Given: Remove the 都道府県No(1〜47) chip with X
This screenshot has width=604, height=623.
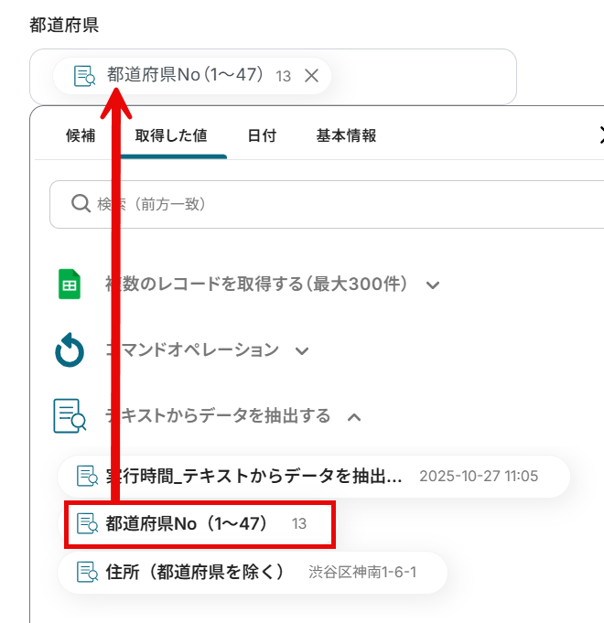Looking at the screenshot, I should [x=311, y=76].
